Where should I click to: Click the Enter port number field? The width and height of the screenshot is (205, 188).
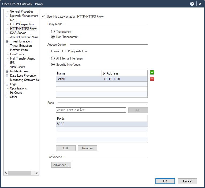coord(91,110)
